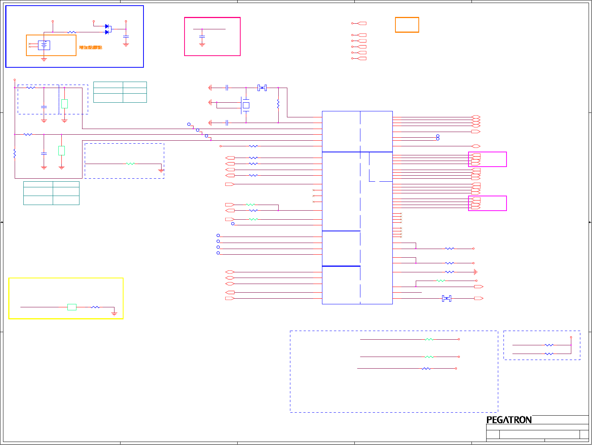
Task: Select the green component inside the dashed RC block
Action: (64, 104)
